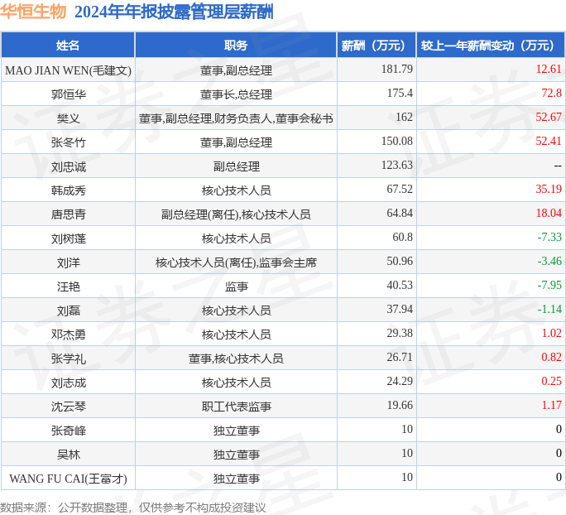Viewport: 566px width, 515px height.
Task: Click change value -7.33
Action: click(x=549, y=238)
